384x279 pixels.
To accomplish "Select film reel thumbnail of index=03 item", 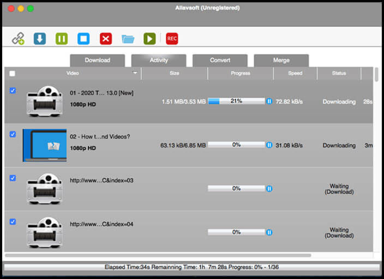I will (x=45, y=189).
